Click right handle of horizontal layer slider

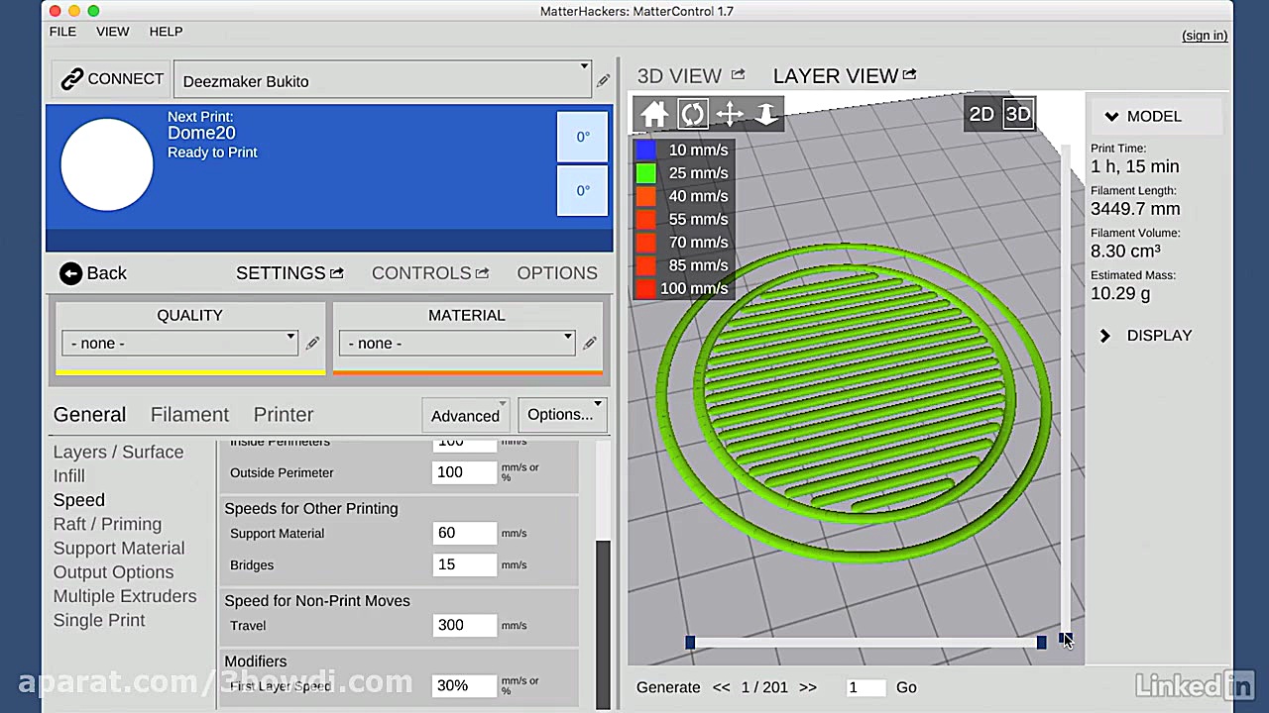pyautogui.click(x=1041, y=643)
